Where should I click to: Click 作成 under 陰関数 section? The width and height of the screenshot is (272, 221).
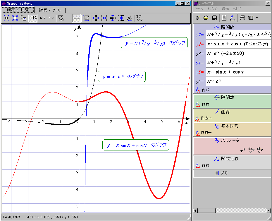pos(202,104)
